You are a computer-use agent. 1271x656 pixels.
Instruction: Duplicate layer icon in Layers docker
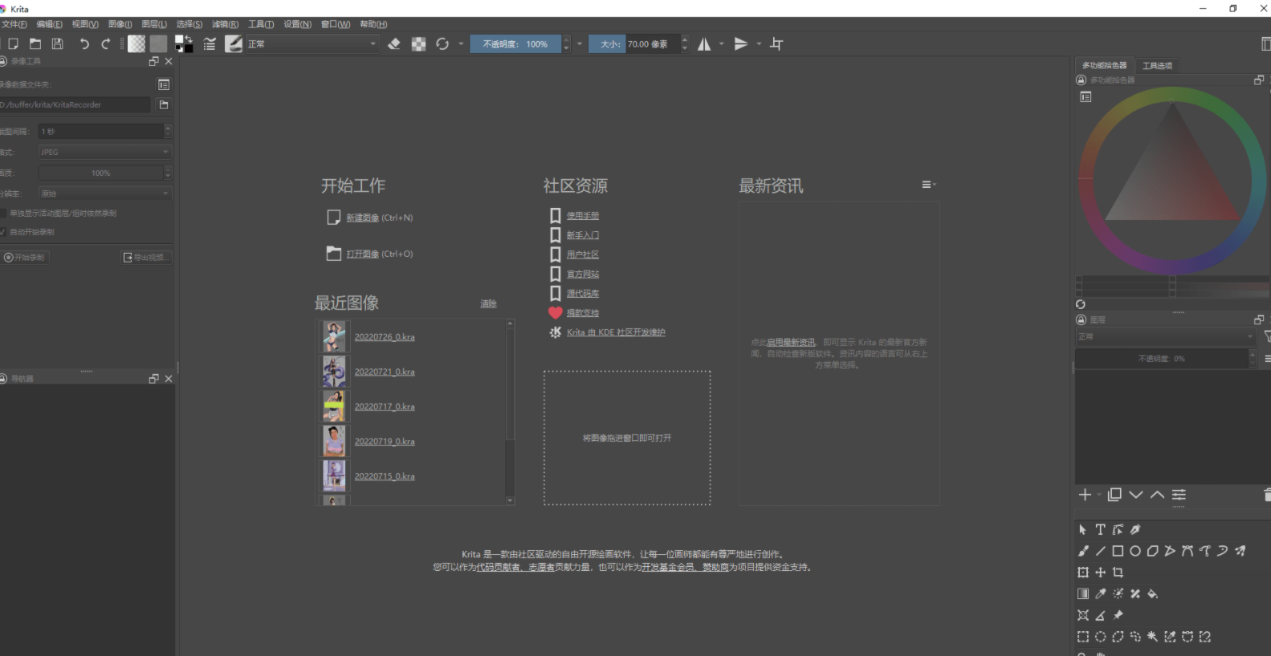click(1114, 495)
